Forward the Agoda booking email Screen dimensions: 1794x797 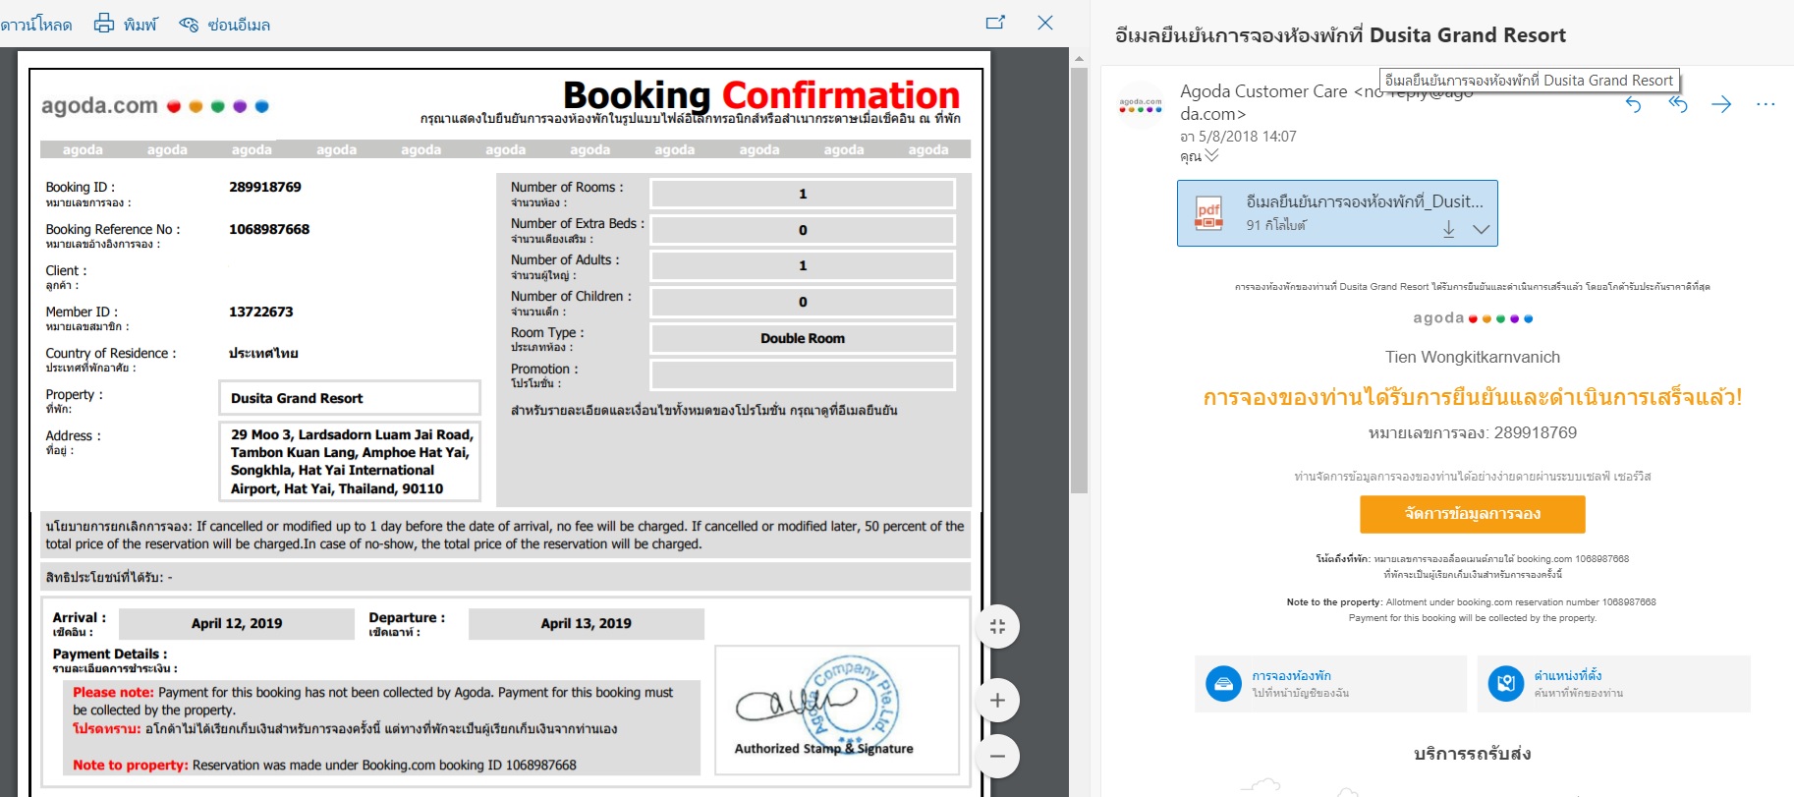click(1721, 104)
